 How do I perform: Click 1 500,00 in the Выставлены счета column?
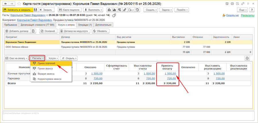pyautogui.click(x=149, y=74)
